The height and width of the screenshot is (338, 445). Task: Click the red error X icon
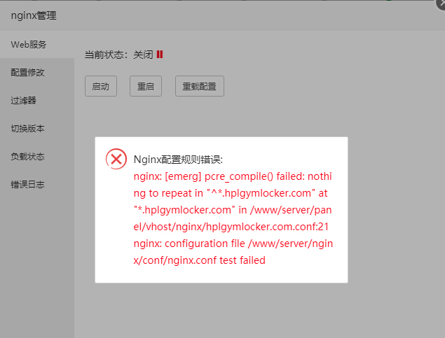click(x=116, y=159)
